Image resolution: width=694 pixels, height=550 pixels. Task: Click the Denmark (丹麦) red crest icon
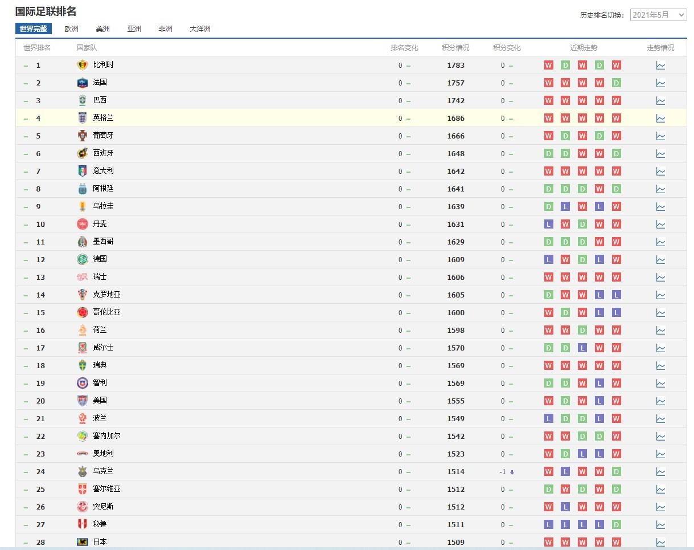(x=83, y=224)
